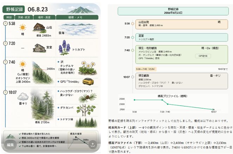
Task: Click the yellow Trimble GPS device icon
Action: 88,81
